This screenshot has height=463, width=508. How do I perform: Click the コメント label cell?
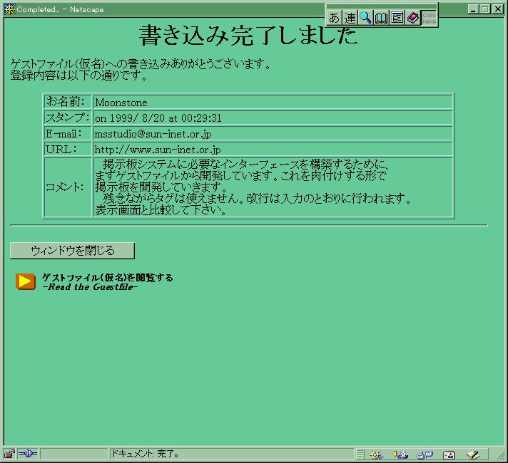pyautogui.click(x=68, y=187)
